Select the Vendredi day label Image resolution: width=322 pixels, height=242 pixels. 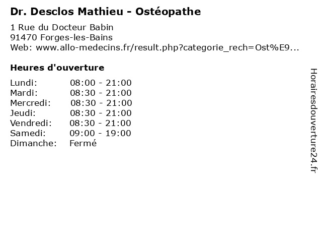click(x=31, y=123)
